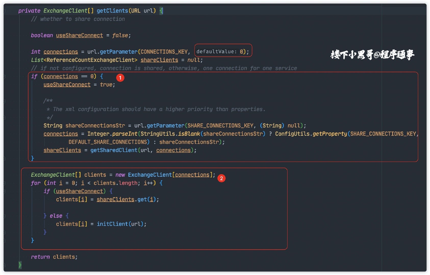
Task: Click shareClients in the List declaration
Action: pyautogui.click(x=159, y=60)
